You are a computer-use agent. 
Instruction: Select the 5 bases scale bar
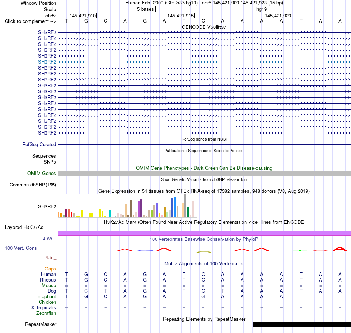pos(204,9)
